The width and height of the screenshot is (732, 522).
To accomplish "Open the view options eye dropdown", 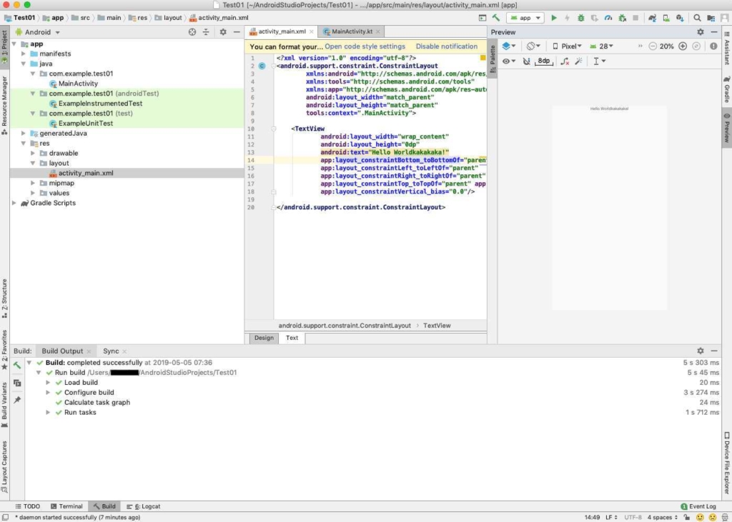I will [508, 61].
